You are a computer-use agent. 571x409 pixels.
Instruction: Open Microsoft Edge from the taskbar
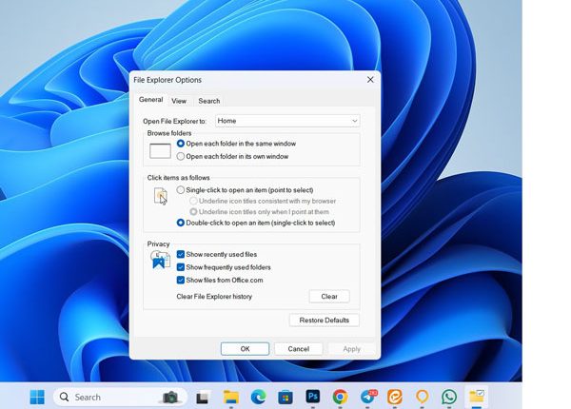(258, 397)
